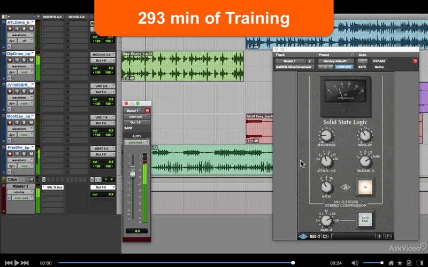This screenshot has width=428, height=267.
Task: Click the RELEASE-S knob on the compressor
Action: coord(365,161)
